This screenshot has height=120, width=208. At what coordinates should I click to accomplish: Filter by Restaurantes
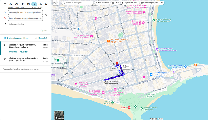pyautogui.click(x=102, y=2)
